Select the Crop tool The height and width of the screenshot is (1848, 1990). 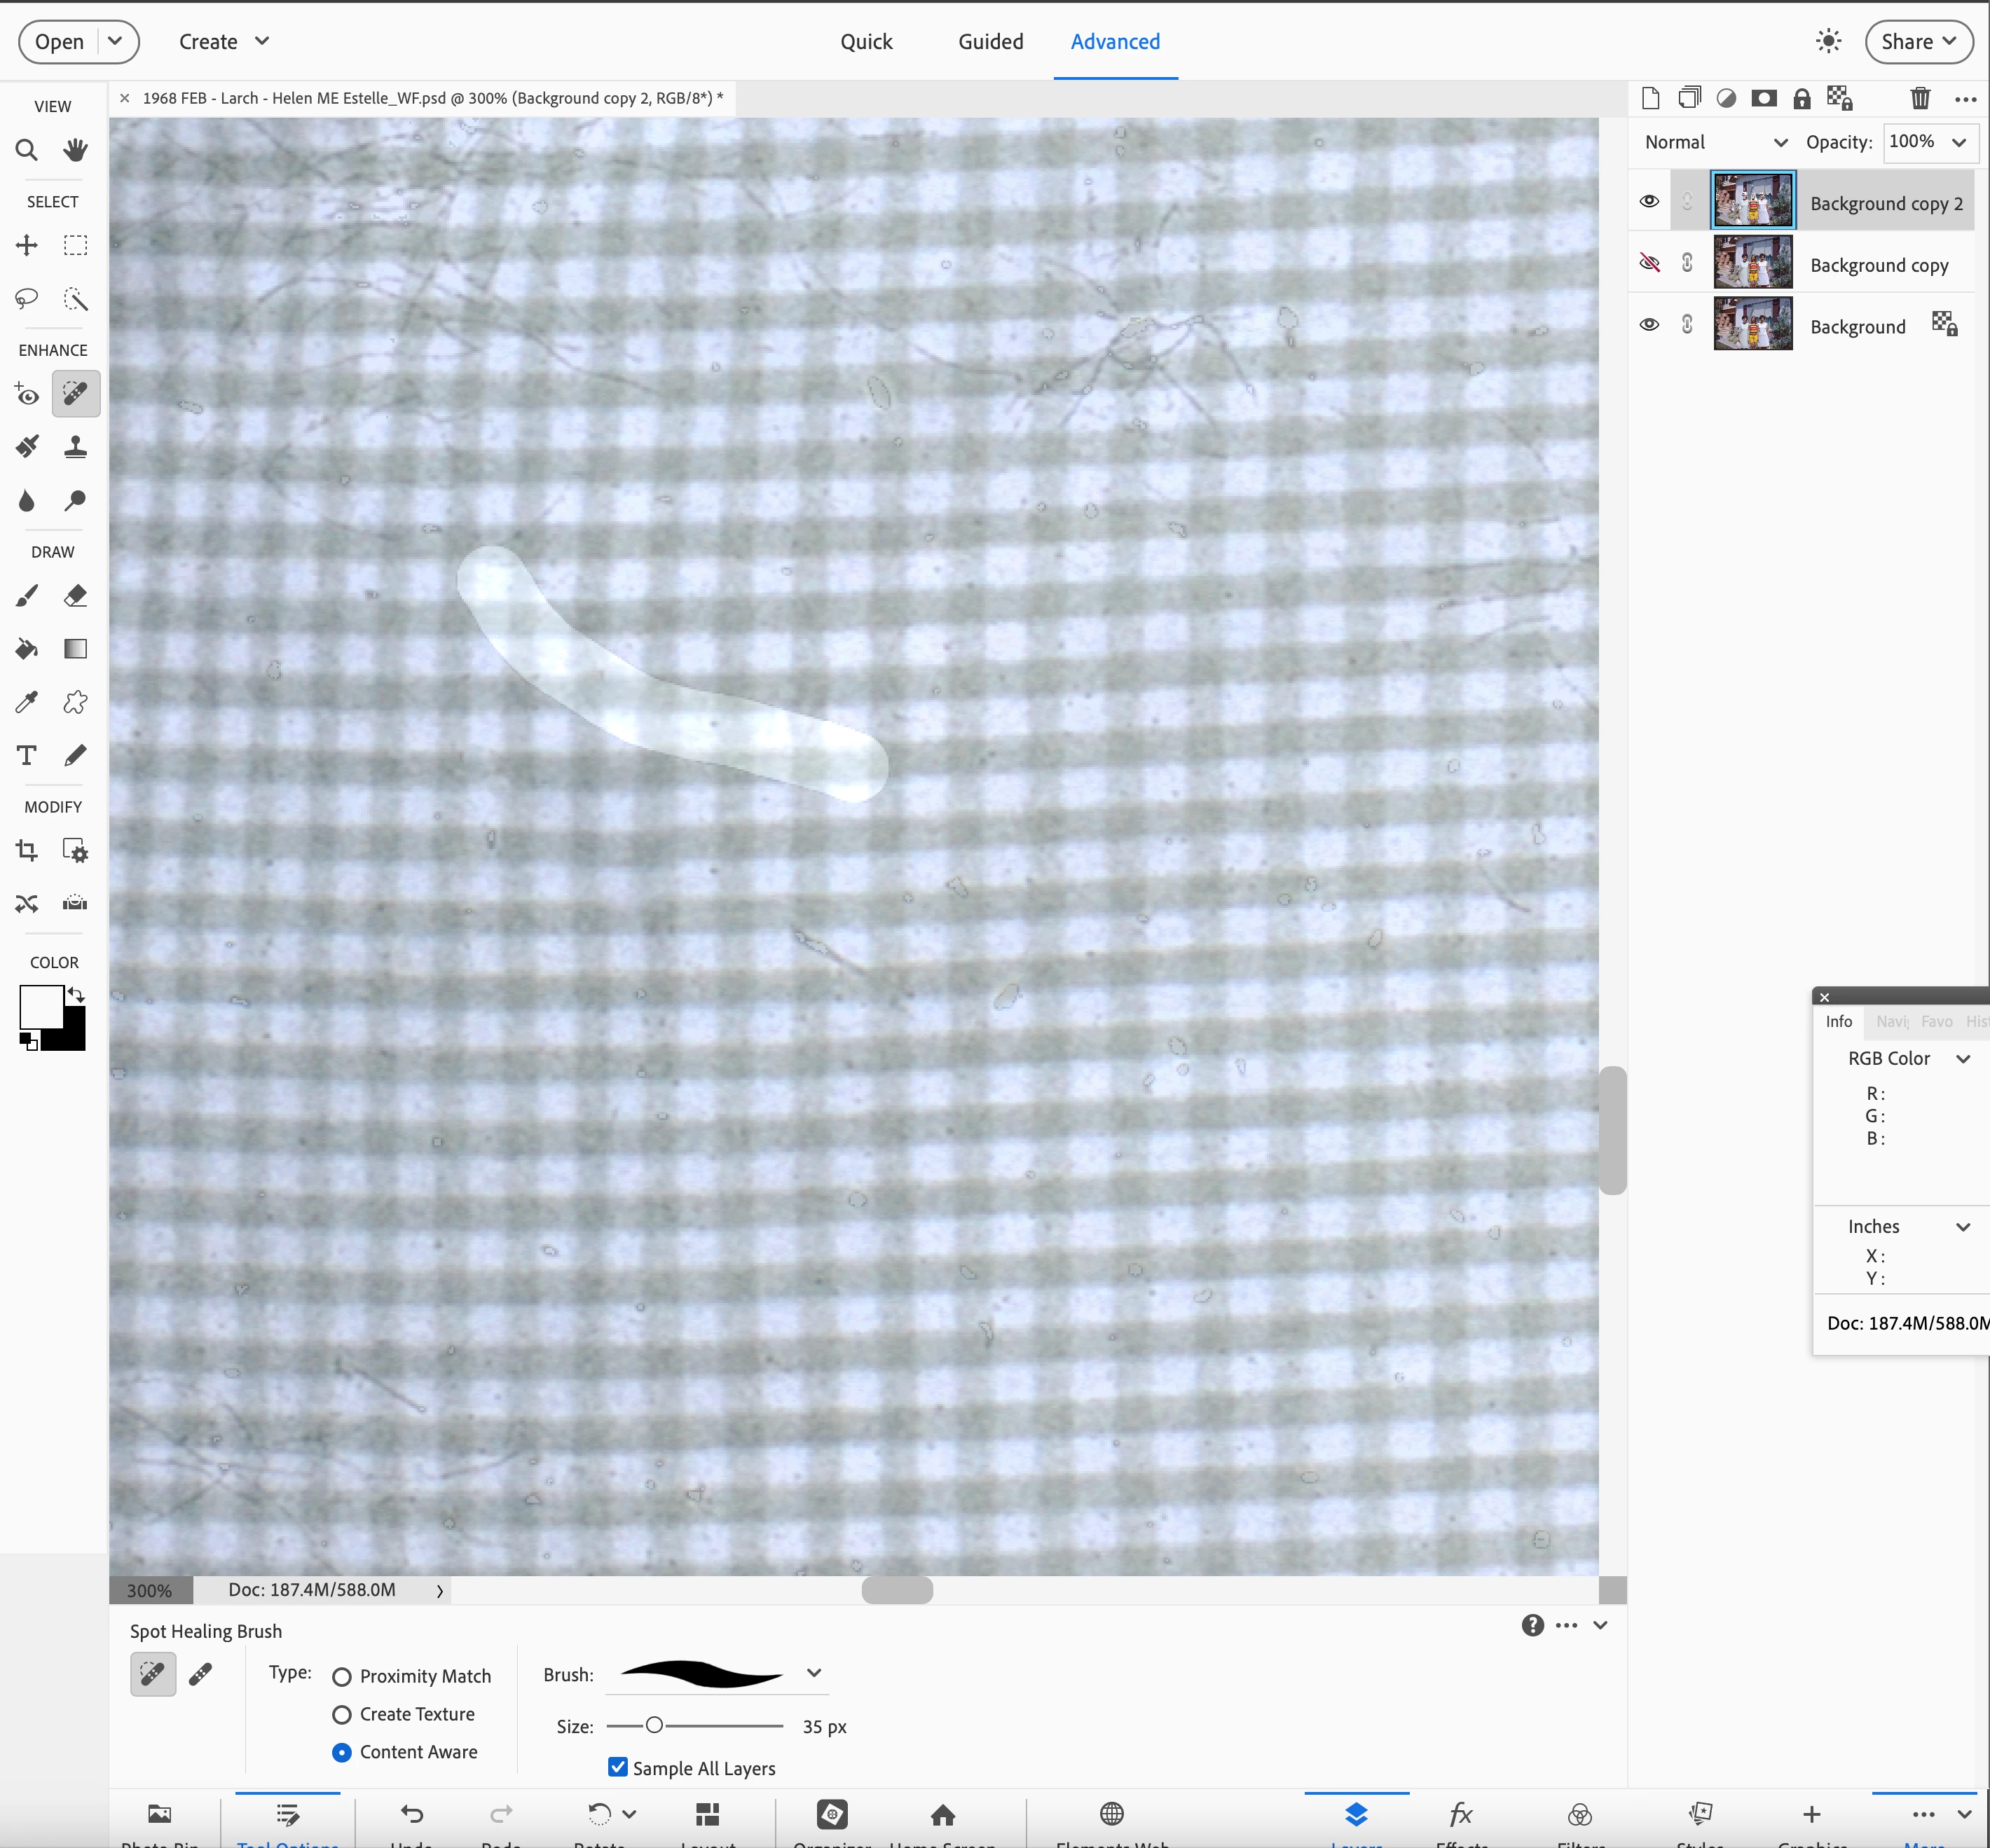point(27,851)
